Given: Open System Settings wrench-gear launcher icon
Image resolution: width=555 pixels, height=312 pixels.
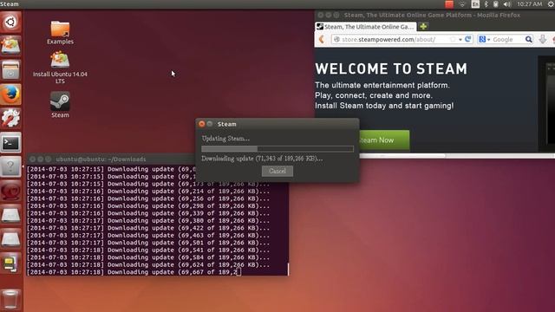Looking at the screenshot, I should (10, 118).
